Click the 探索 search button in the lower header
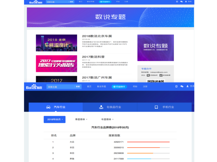Screen dimensions: 217x162 (x=78, y=87)
